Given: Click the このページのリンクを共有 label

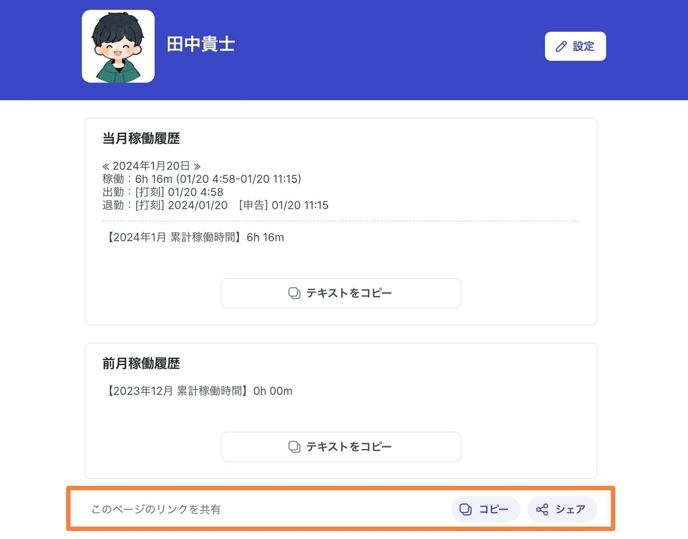Looking at the screenshot, I should pos(156,510).
